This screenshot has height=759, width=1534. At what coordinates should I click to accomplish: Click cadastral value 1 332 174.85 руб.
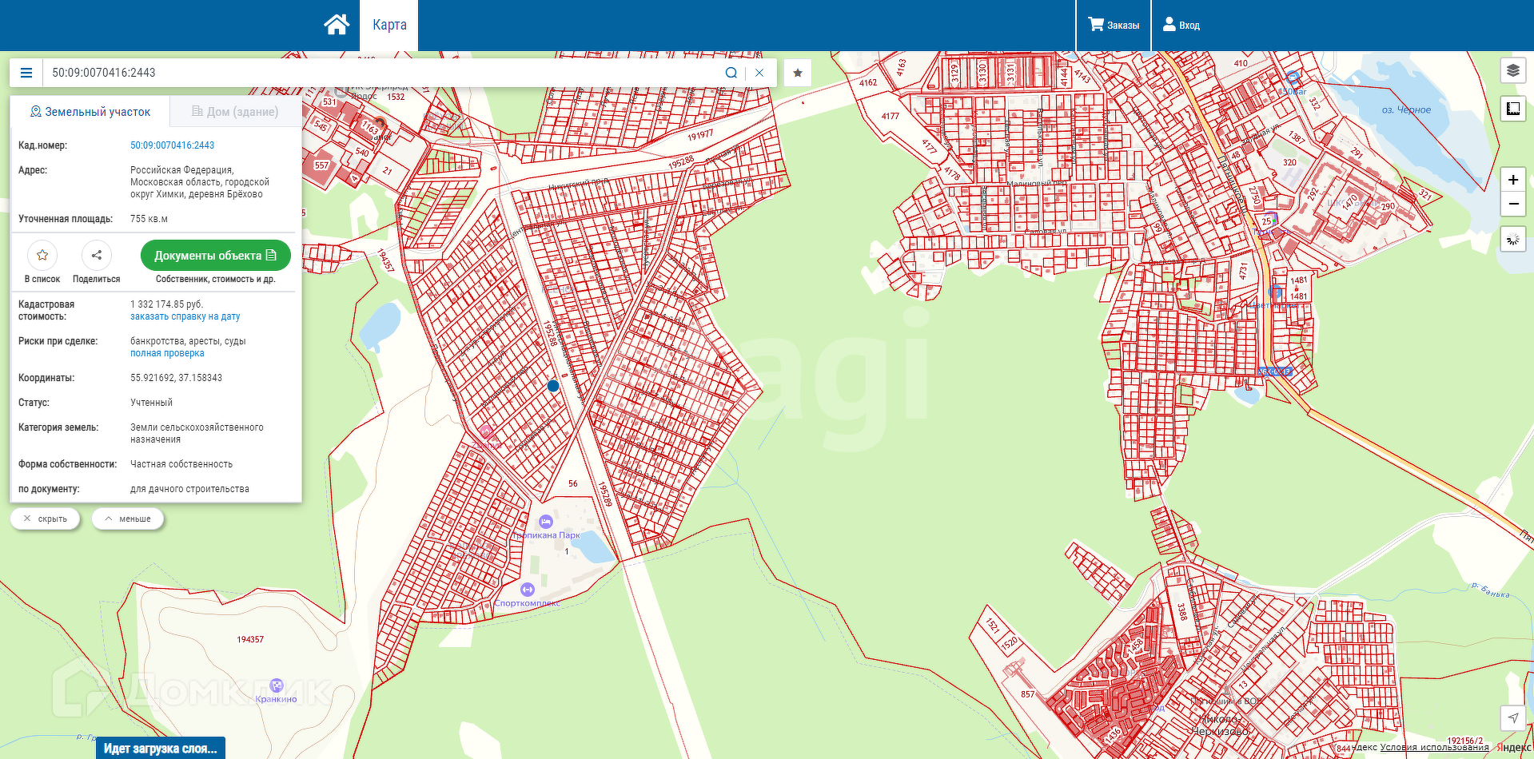[167, 304]
